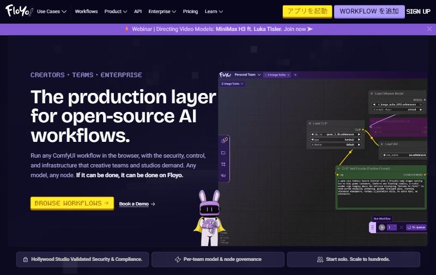Click the lightning icon on the governance card

178,259
